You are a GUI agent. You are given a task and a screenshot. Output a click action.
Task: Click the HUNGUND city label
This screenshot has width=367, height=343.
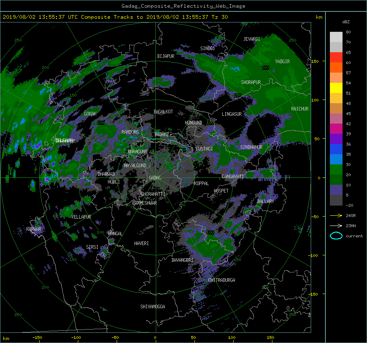[x=193, y=123]
